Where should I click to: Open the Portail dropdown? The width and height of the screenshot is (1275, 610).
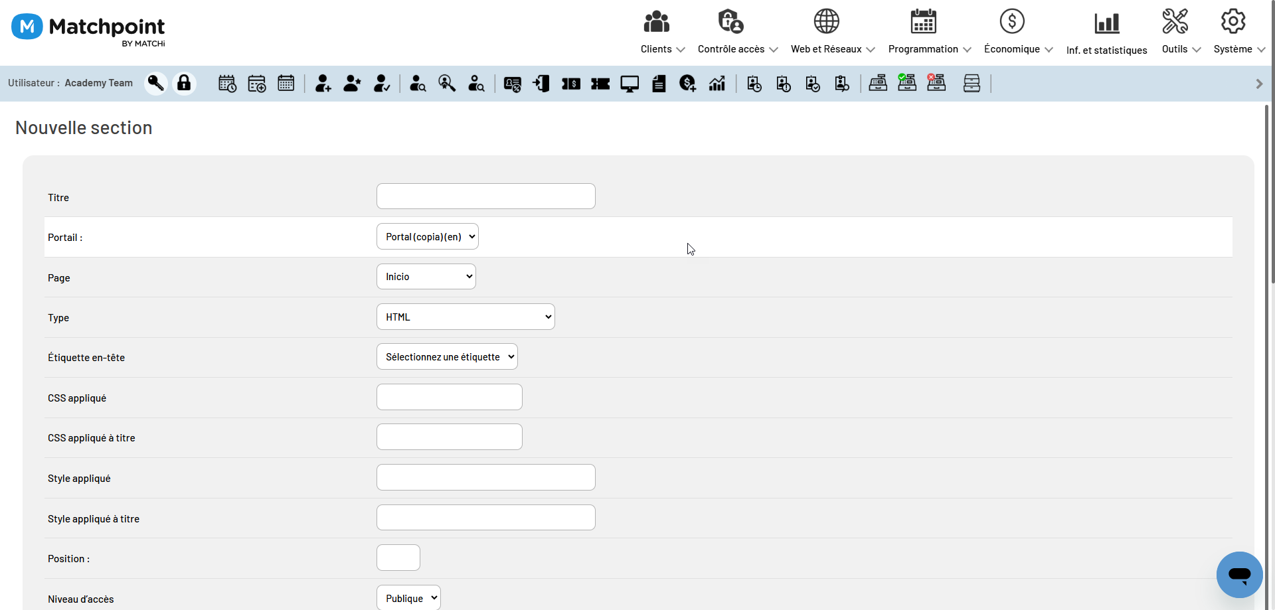428,237
